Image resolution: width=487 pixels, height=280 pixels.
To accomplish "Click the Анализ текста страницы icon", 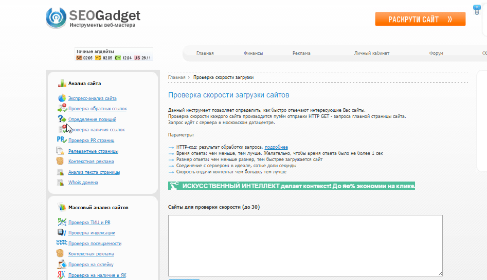I will (61, 172).
